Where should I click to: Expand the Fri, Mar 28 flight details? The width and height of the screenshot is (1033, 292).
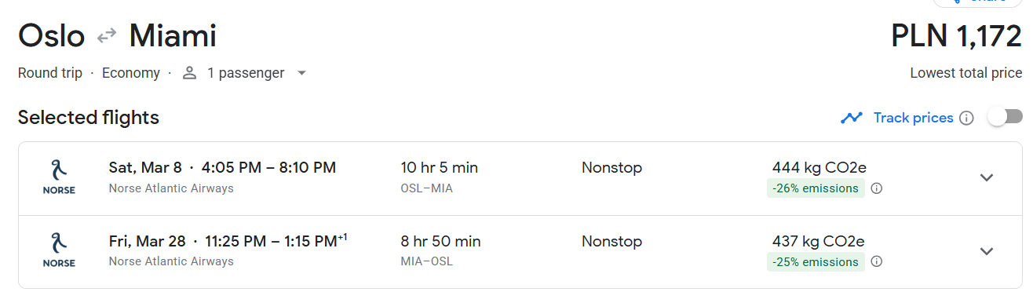click(987, 251)
